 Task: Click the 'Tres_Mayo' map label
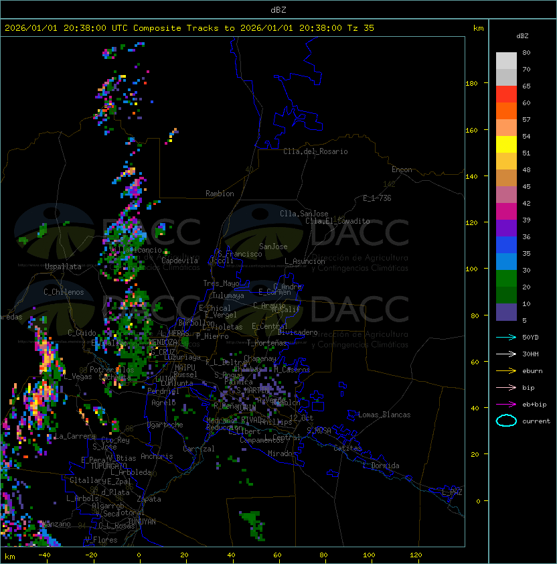[221, 283]
